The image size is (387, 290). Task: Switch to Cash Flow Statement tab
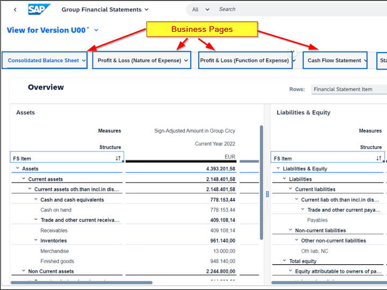(334, 60)
